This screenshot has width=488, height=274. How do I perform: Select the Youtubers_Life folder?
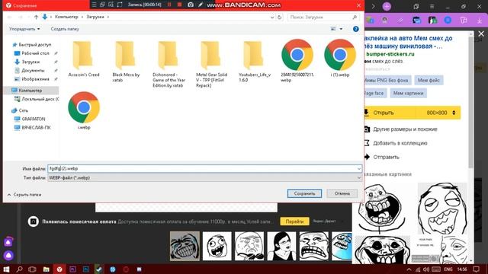point(255,62)
